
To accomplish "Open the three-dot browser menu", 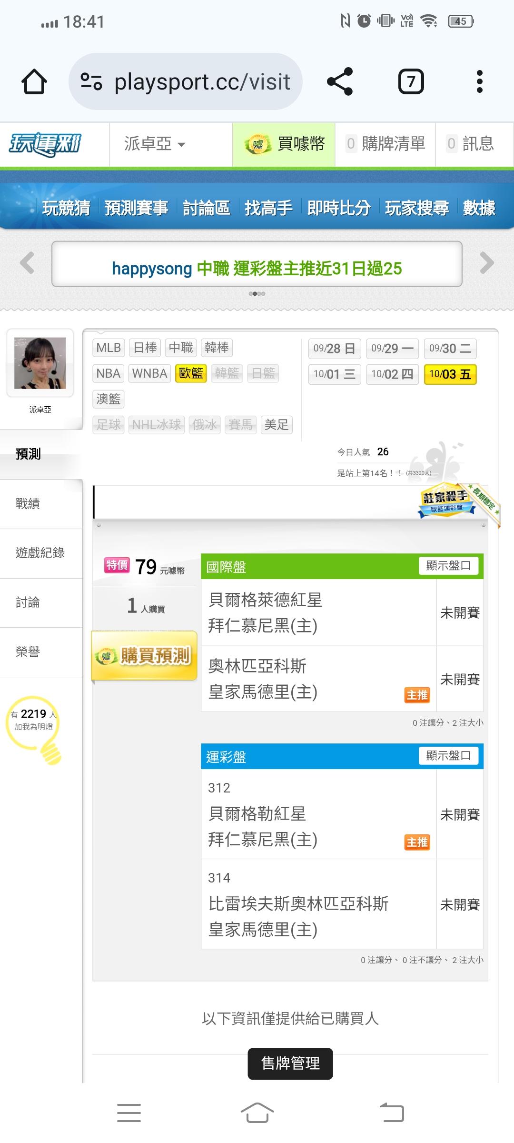I will pyautogui.click(x=479, y=81).
